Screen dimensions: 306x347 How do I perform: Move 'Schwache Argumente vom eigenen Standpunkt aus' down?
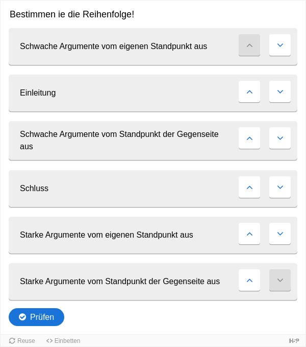pyautogui.click(x=280, y=45)
